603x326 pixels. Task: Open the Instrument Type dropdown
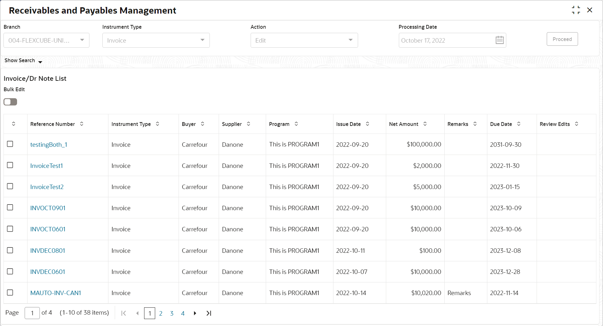[156, 40]
